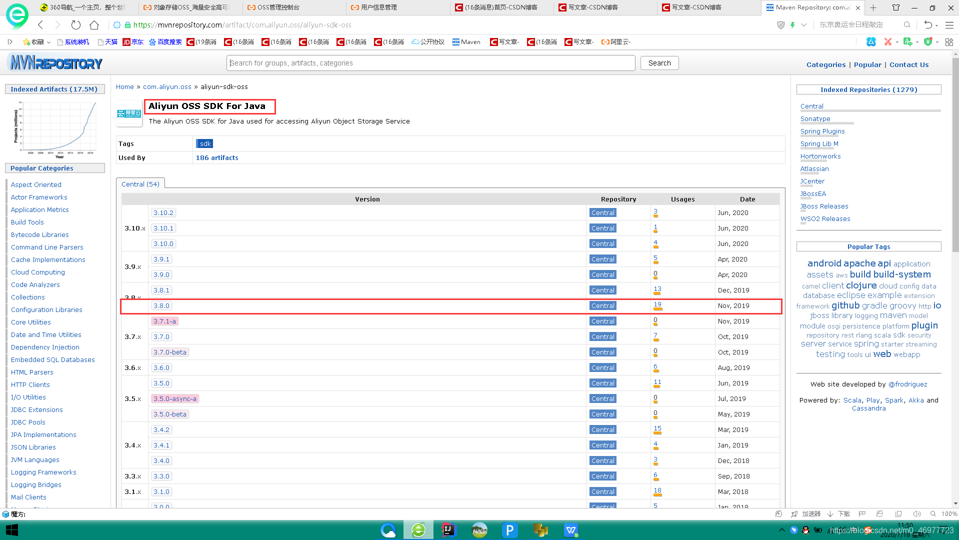Open the red scissors screenshot tool
This screenshot has height=540, width=959.
click(888, 42)
